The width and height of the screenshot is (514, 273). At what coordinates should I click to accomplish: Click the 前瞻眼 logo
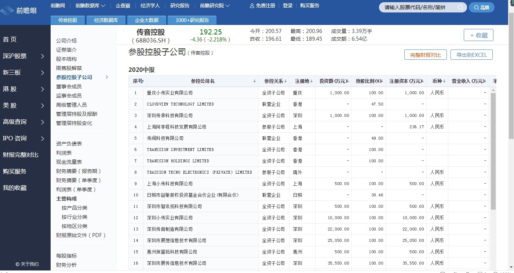(19, 11)
